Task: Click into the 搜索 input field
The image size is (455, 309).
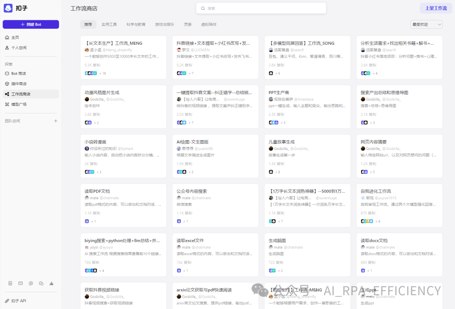Action: coord(261,8)
